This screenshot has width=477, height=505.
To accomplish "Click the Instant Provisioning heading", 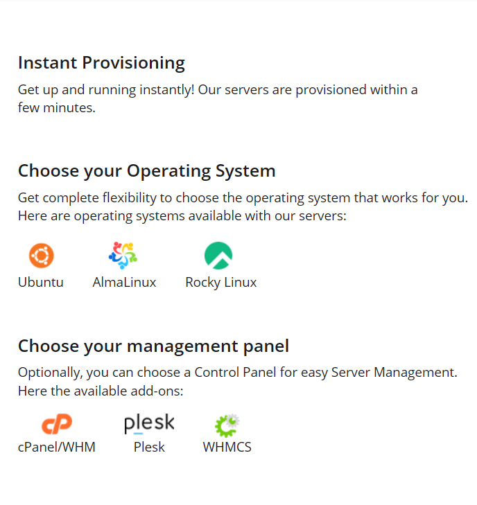I will 101,63.
